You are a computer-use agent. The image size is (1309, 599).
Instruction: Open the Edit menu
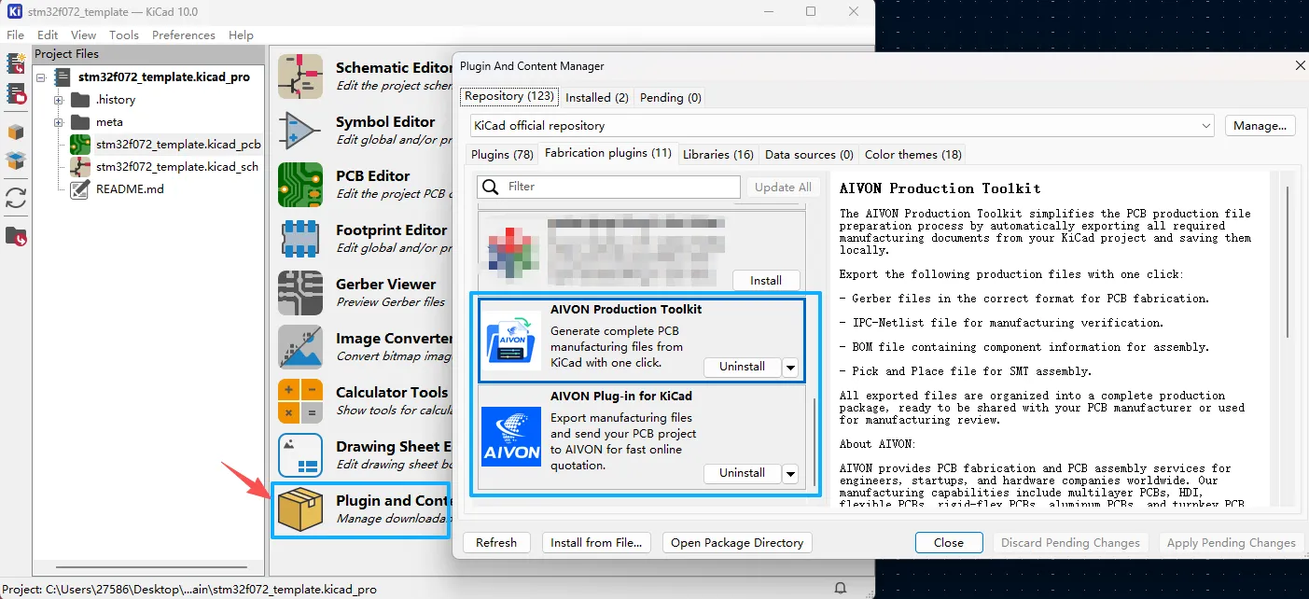pos(48,35)
